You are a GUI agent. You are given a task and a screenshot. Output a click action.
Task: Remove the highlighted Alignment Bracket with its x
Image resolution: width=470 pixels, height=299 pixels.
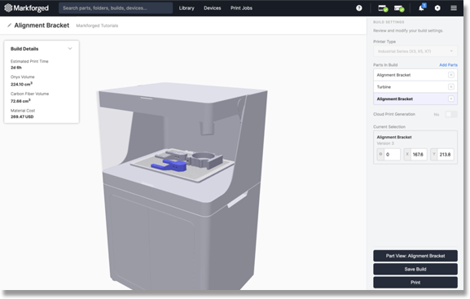(450, 99)
